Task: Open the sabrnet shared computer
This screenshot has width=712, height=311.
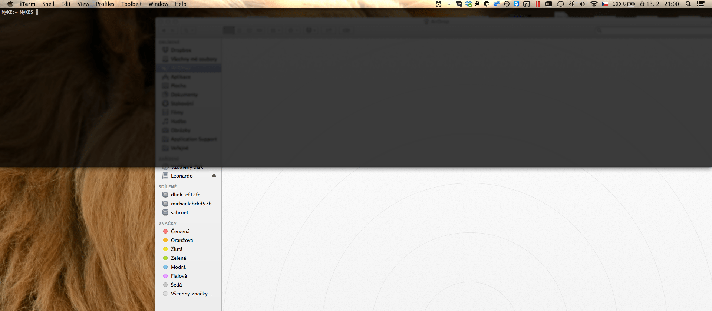Action: 179,212
